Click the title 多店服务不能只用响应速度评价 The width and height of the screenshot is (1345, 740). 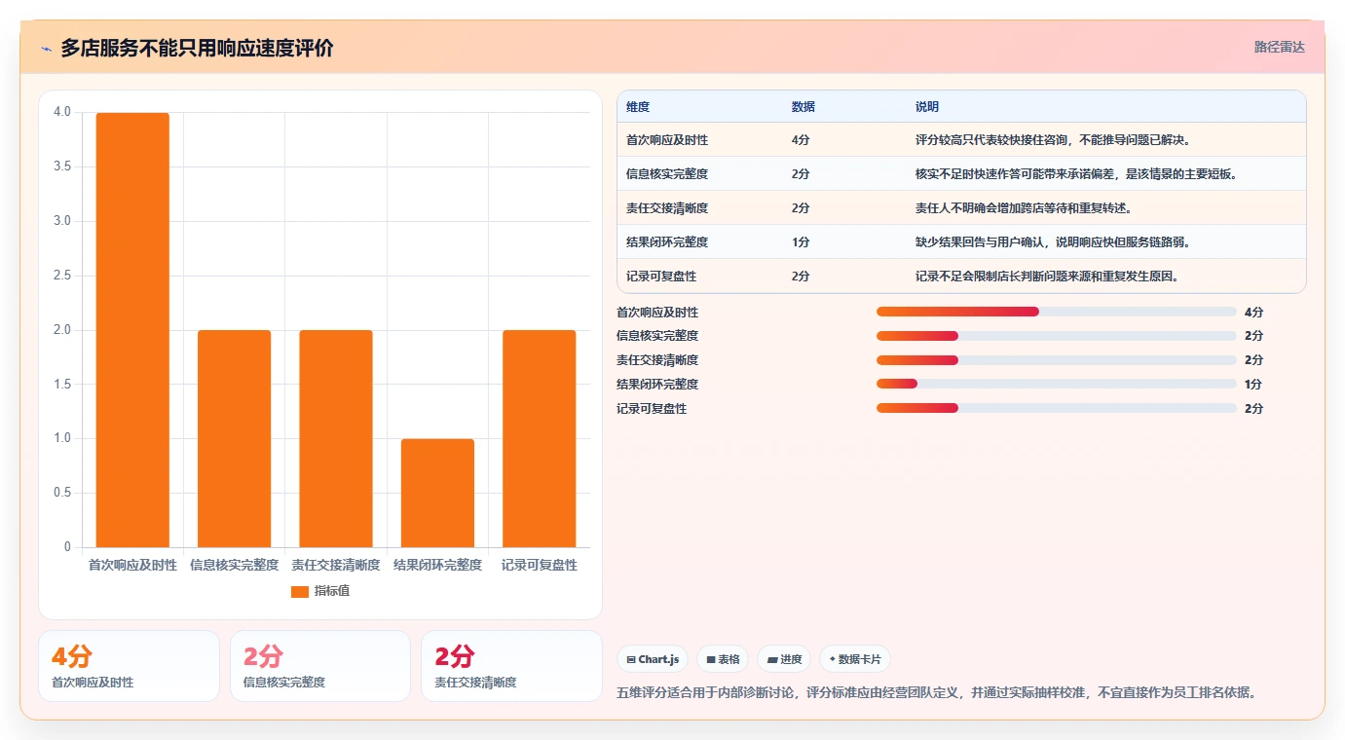(x=197, y=48)
